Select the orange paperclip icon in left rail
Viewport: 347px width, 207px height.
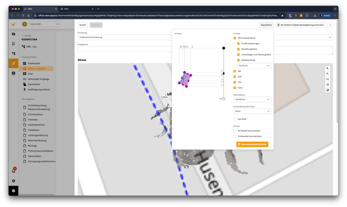13,63
